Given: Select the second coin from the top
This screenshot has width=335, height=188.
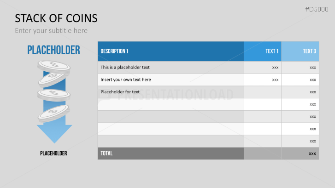Looking at the screenshot, I should pyautogui.click(x=54, y=79).
